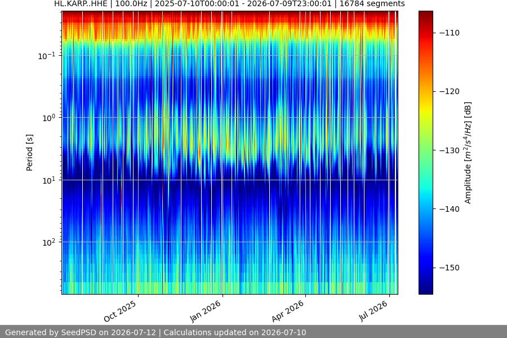Click the 10^1 period tick label

click(x=49, y=180)
